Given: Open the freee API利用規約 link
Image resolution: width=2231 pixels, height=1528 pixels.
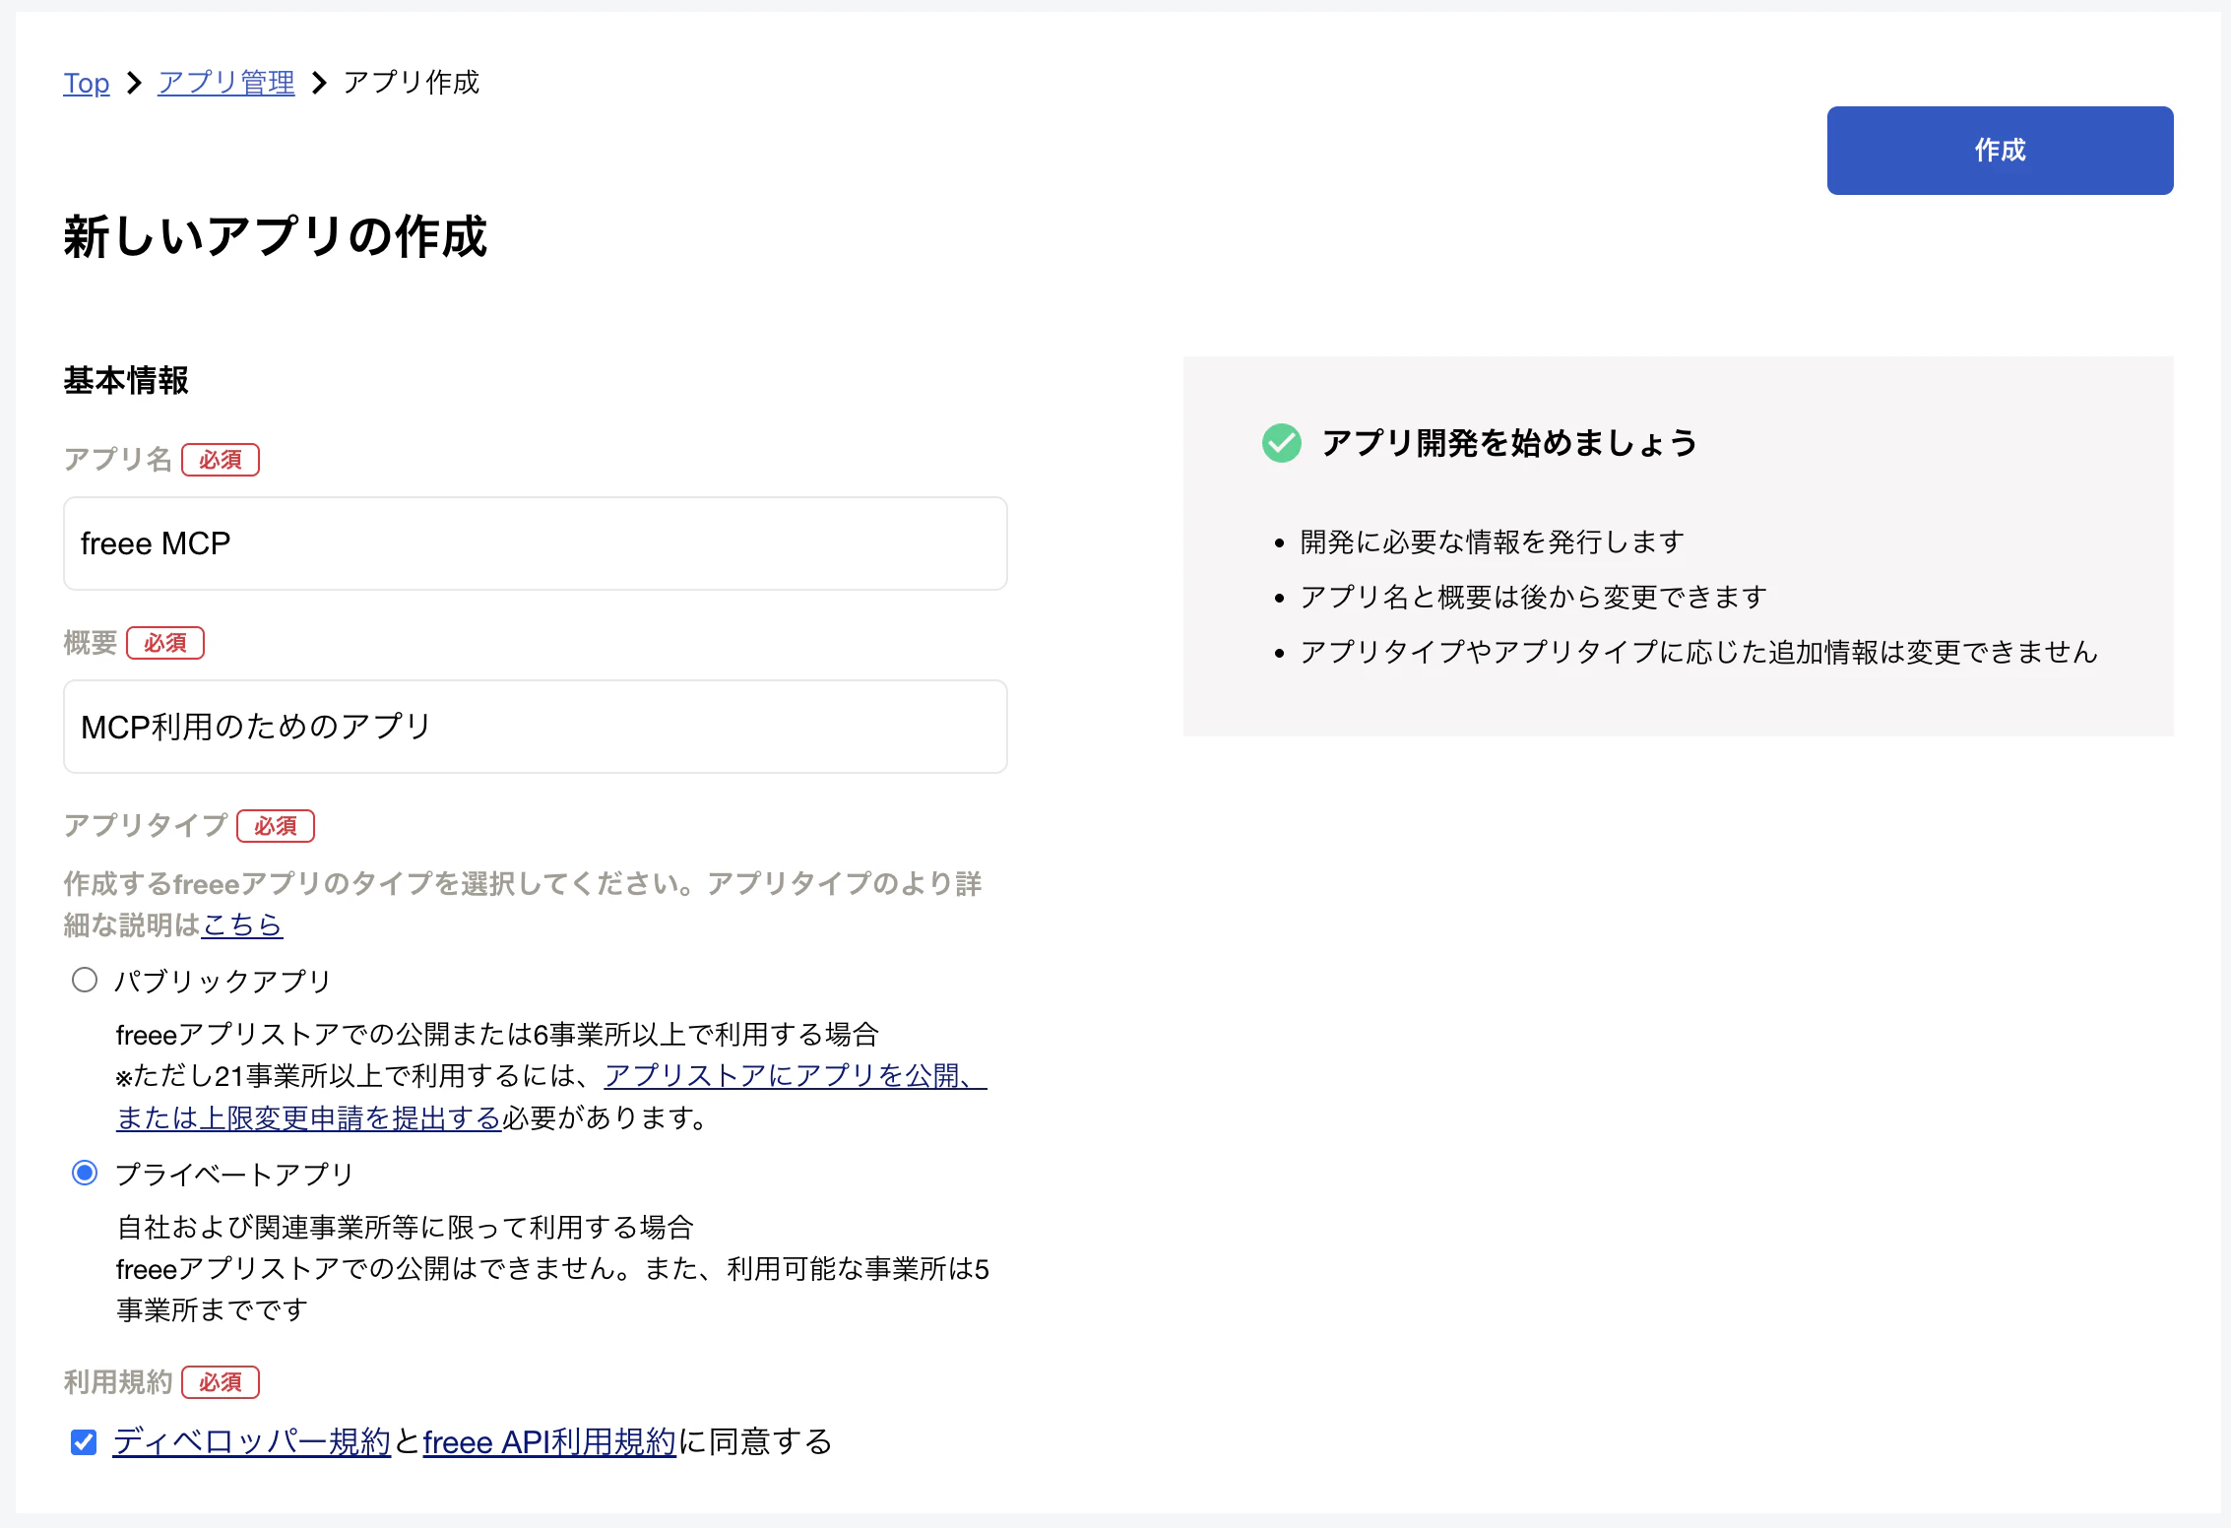Looking at the screenshot, I should point(549,1442).
